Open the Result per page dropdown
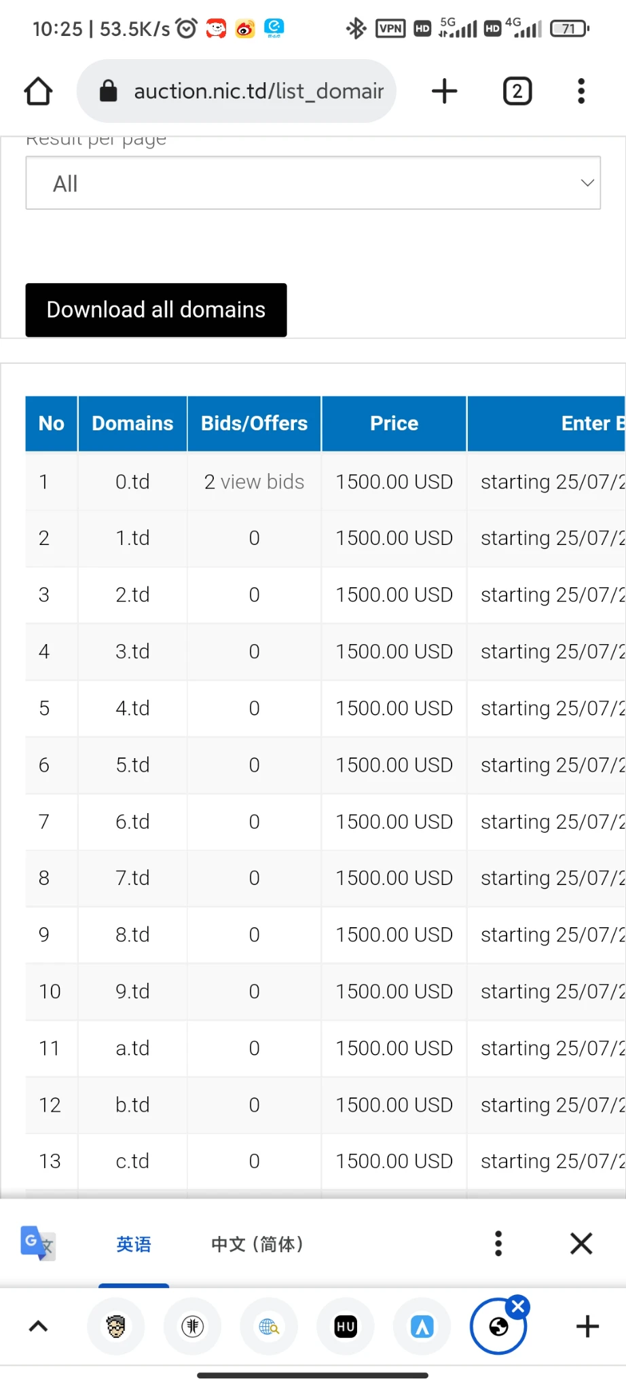This screenshot has height=1390, width=626. [313, 183]
